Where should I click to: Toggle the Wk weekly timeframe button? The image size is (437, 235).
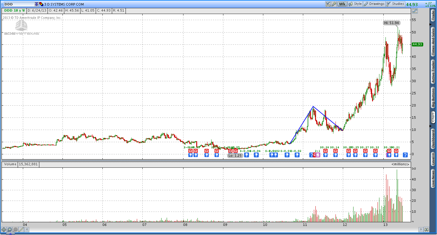(x=343, y=4)
